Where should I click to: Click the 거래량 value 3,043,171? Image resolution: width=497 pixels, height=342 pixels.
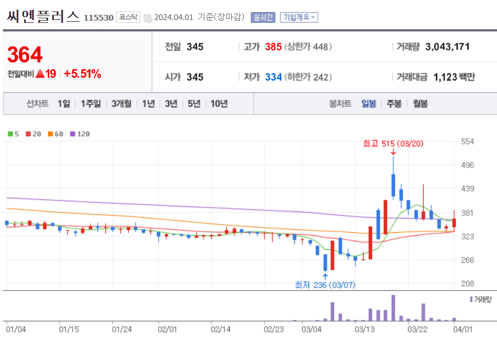[x=448, y=47]
